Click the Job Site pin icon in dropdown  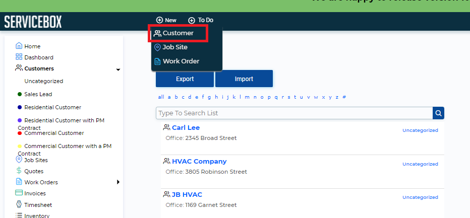157,47
